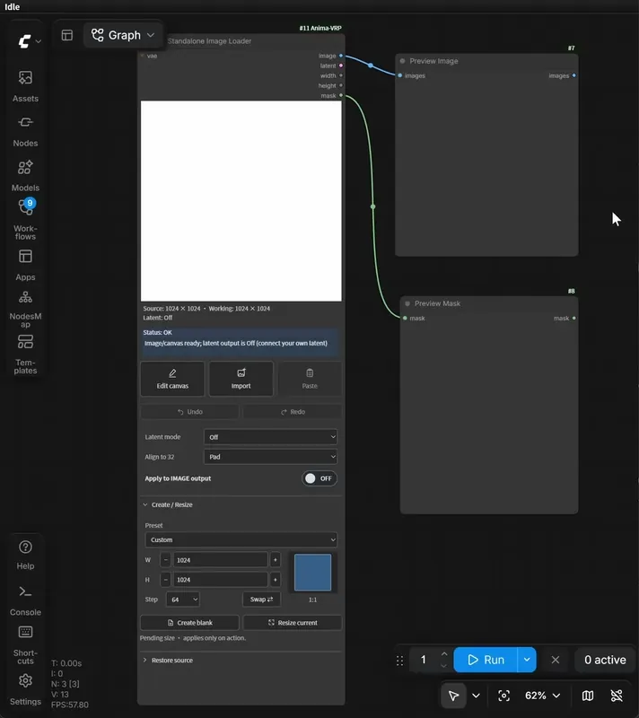The image size is (639, 718).
Task: Click the Paste button
Action: point(310,379)
